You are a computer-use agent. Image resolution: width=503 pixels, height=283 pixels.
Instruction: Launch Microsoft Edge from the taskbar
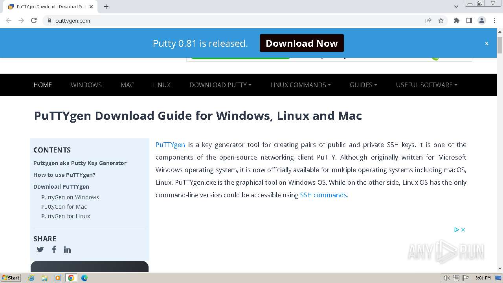[x=84, y=278]
